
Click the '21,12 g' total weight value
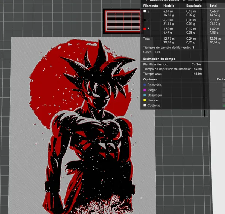click(x=215, y=24)
